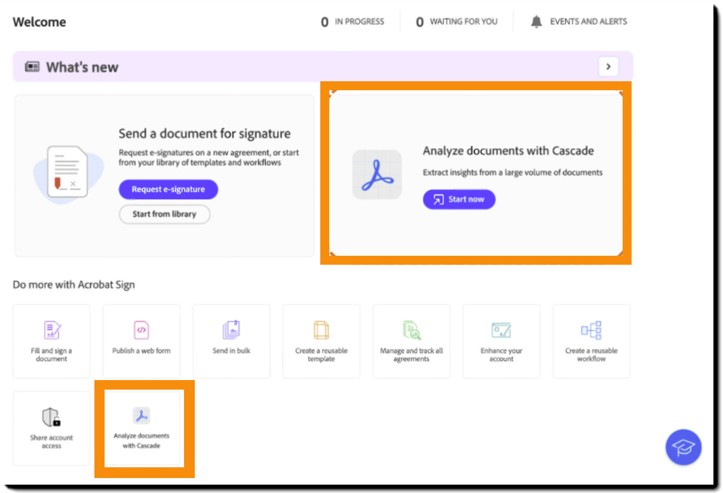Open the Share account access tile
723x493 pixels.
coord(51,428)
